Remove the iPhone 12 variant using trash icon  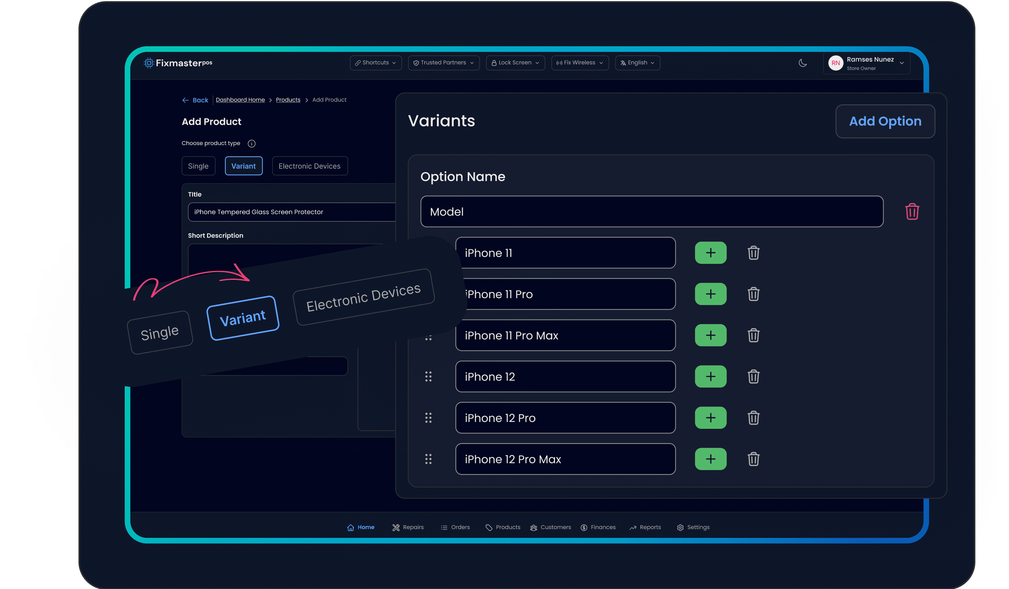click(753, 376)
